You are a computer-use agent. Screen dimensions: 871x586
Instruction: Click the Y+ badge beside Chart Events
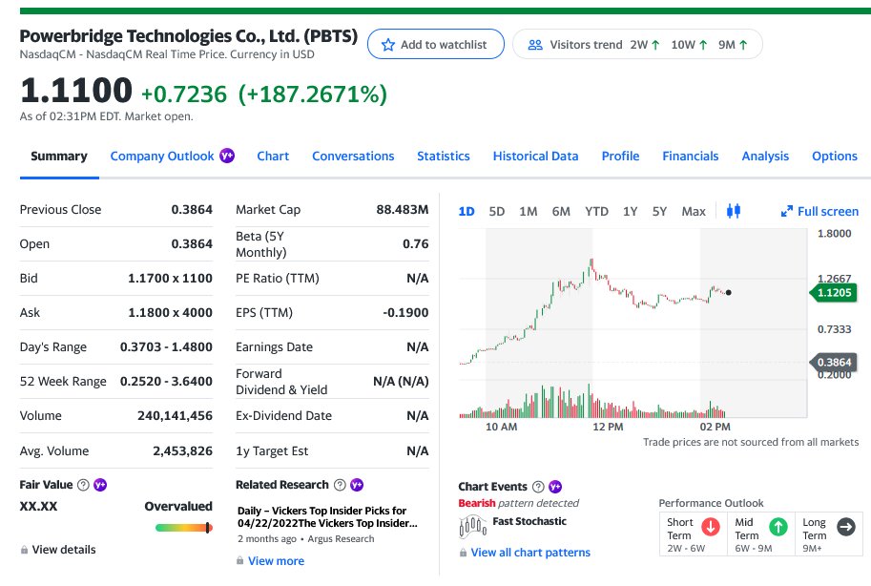click(555, 487)
